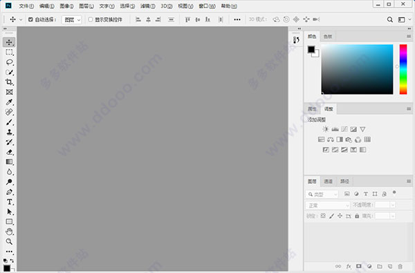The image size is (415, 273).
Task: Enable show transform controls checkbox
Action: (90, 19)
